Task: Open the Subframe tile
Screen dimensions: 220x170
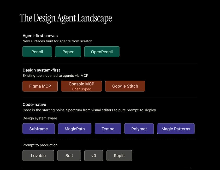Action: (39, 129)
